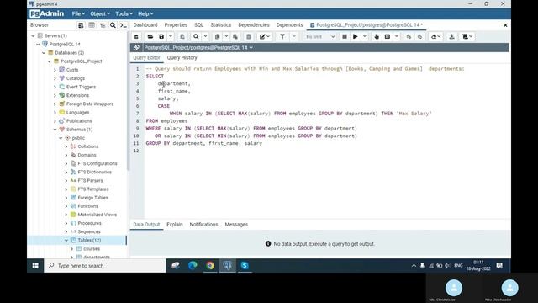Select the Query Editor tab
This screenshot has height=303, width=538.
pyautogui.click(x=146, y=58)
